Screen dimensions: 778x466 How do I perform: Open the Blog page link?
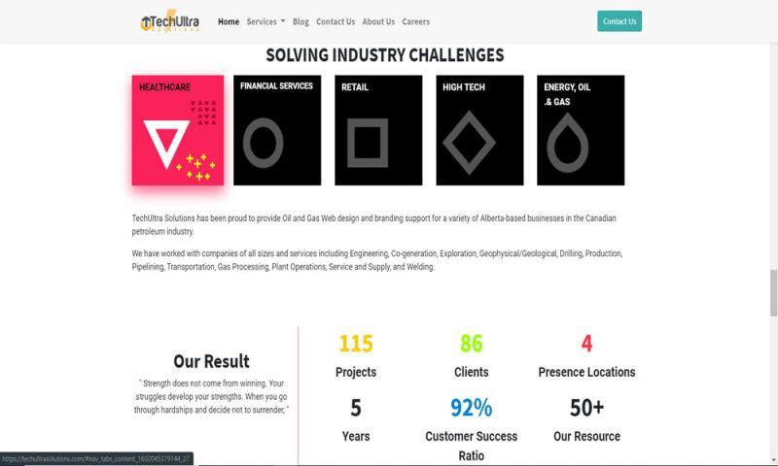(x=301, y=21)
